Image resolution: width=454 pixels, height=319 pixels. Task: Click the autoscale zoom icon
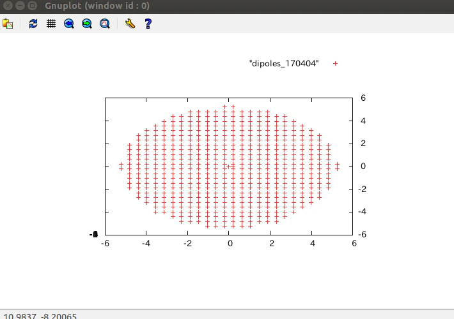(x=105, y=24)
